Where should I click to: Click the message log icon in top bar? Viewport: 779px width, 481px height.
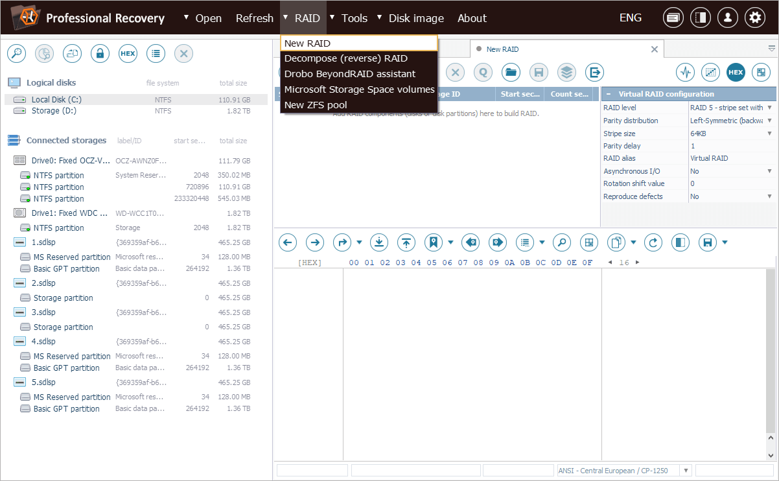coord(673,18)
